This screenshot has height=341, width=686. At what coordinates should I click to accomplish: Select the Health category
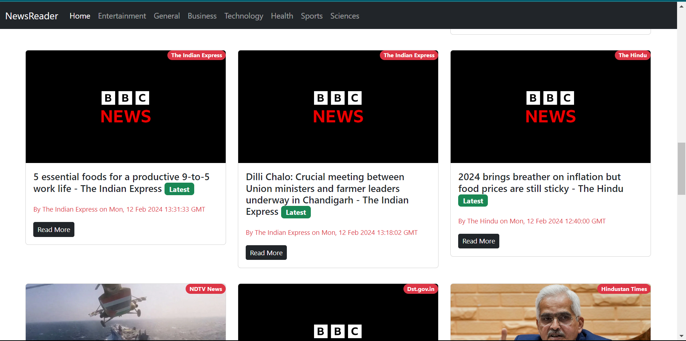pos(282,16)
